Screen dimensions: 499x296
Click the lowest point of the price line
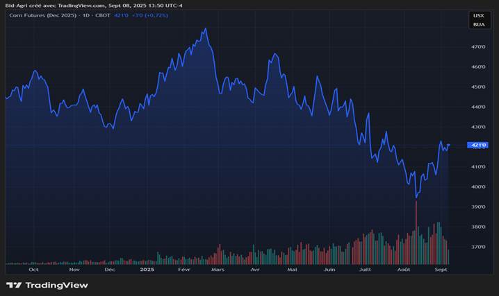[x=416, y=197]
